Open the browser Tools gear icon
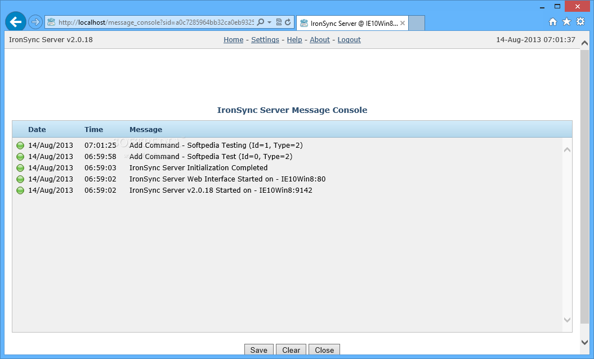594x359 pixels. (580, 22)
